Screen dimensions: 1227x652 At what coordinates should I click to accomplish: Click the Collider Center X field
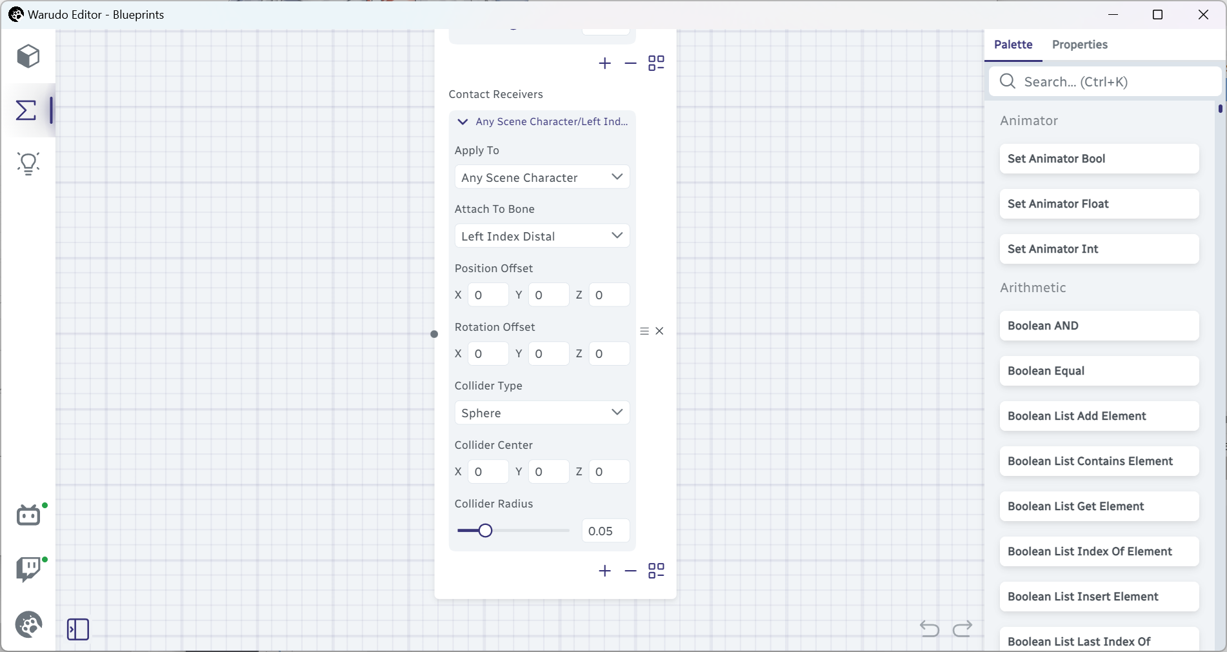pos(488,471)
